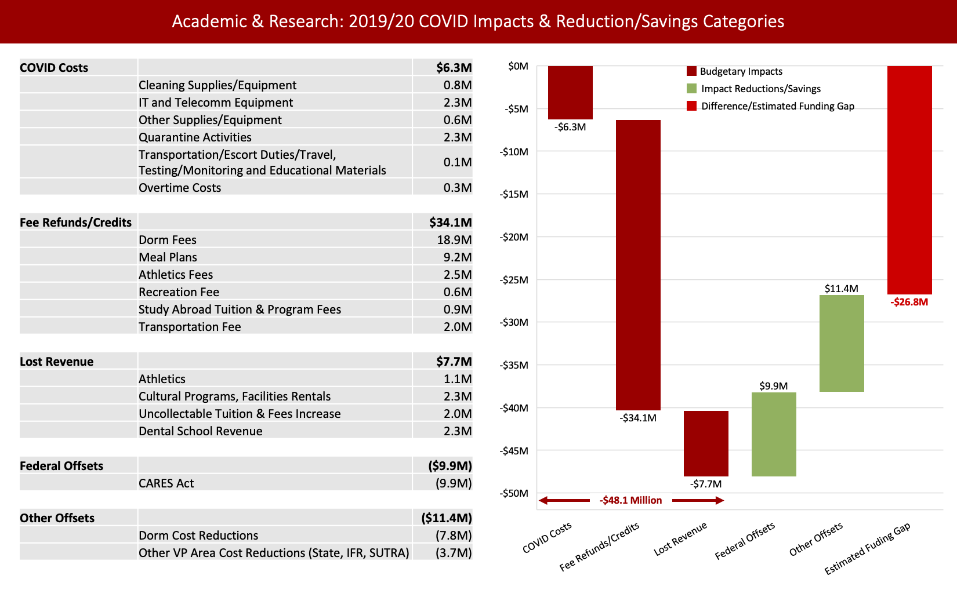Click the Fee Refunds/Credits section header
The width and height of the screenshot is (957, 608).
[75, 222]
